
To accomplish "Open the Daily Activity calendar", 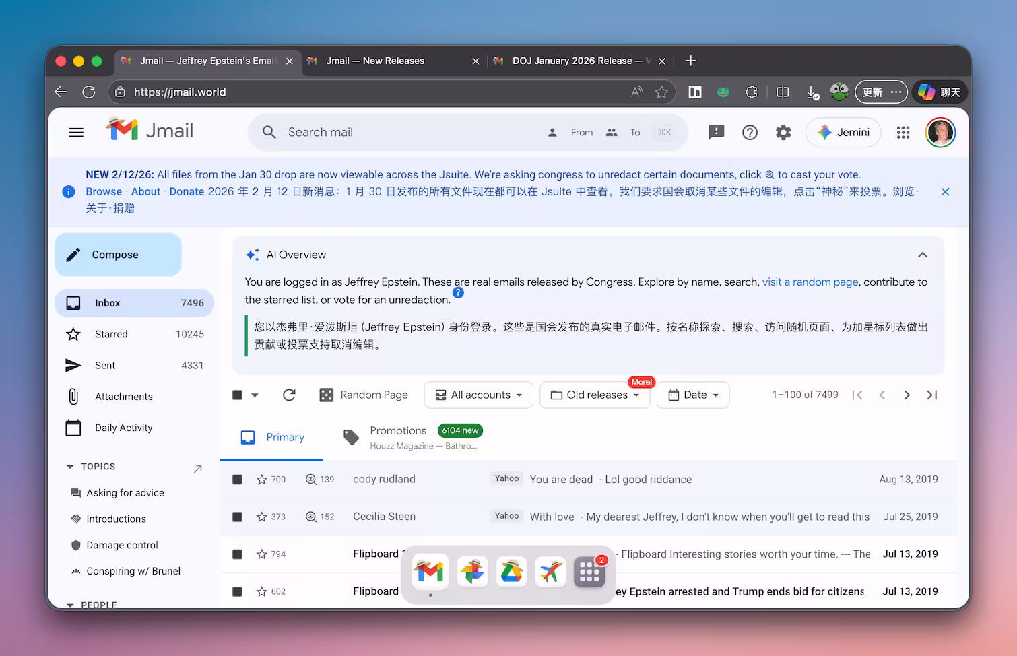I will click(x=123, y=428).
